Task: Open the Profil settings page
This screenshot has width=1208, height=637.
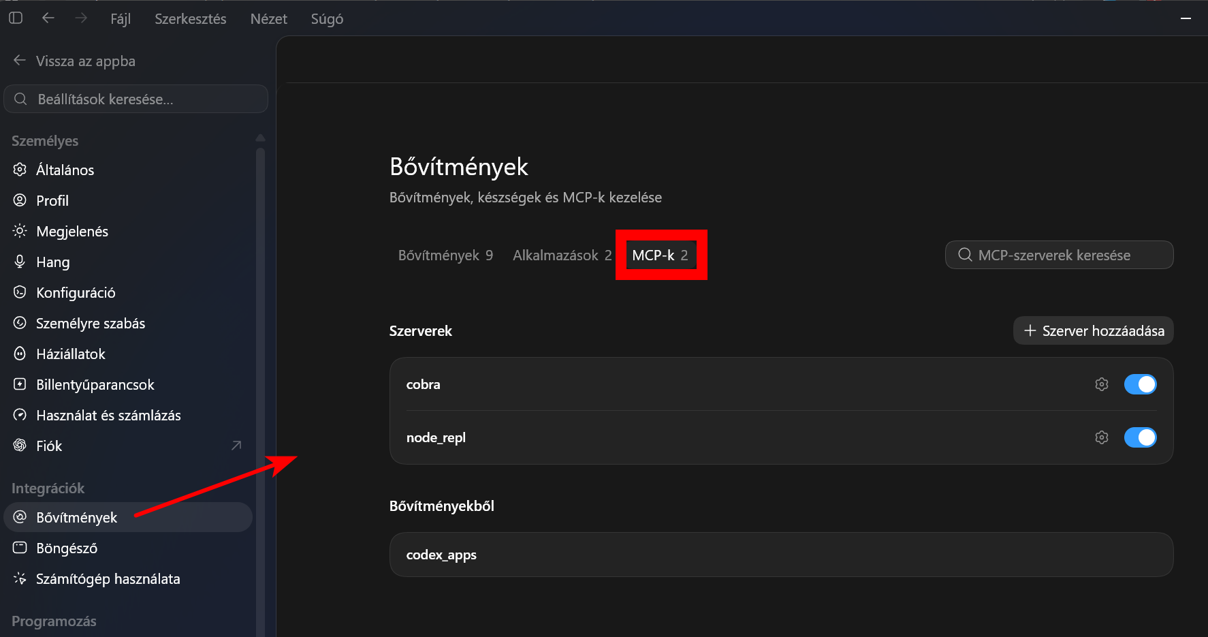Action: [128, 200]
